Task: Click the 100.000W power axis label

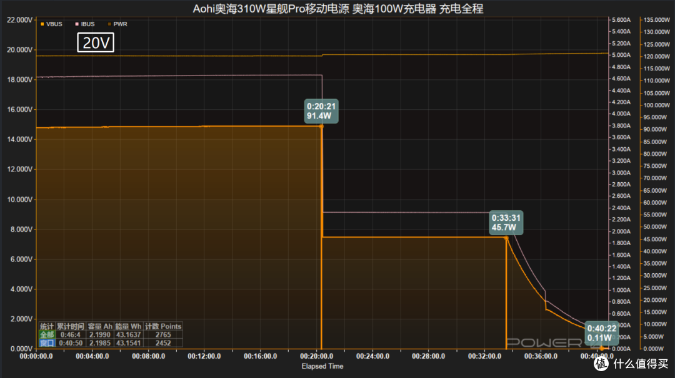Action: [656, 105]
